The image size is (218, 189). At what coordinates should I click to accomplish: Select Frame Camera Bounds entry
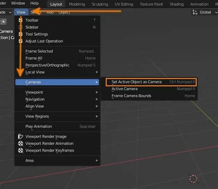point(151,96)
